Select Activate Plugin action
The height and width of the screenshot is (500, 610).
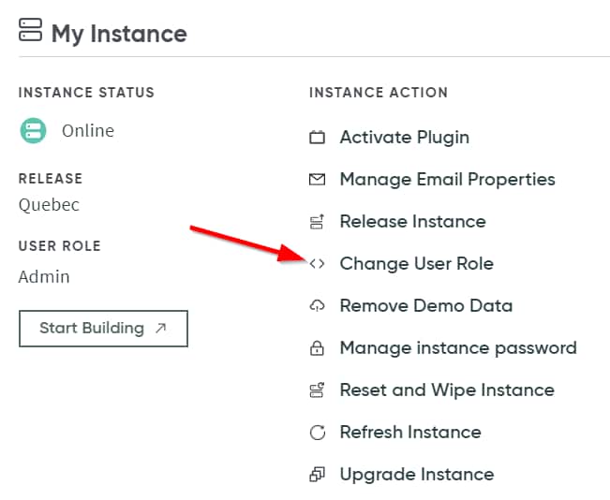coord(404,138)
